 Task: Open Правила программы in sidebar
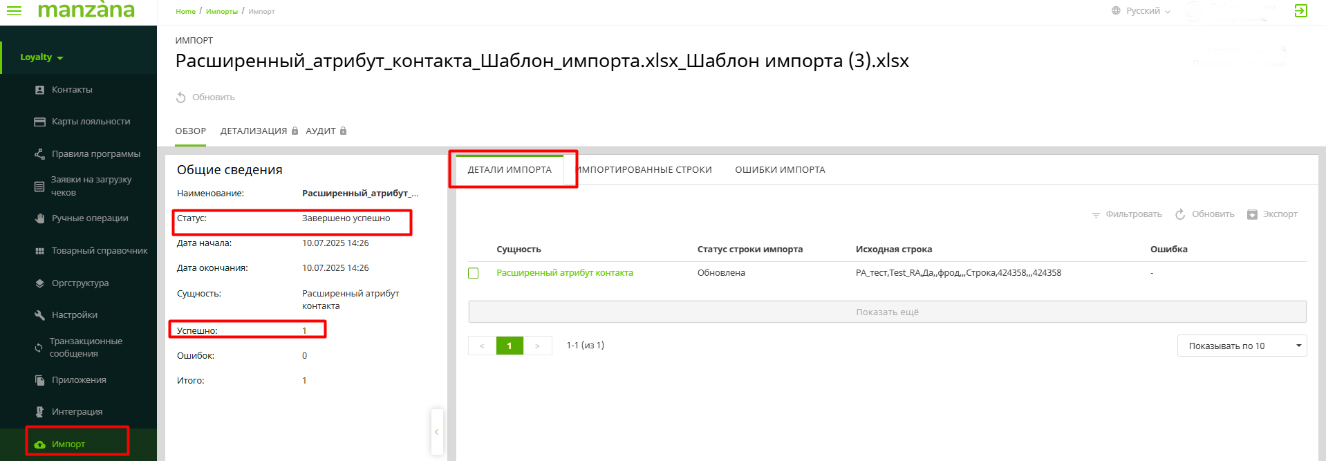pyautogui.click(x=95, y=153)
